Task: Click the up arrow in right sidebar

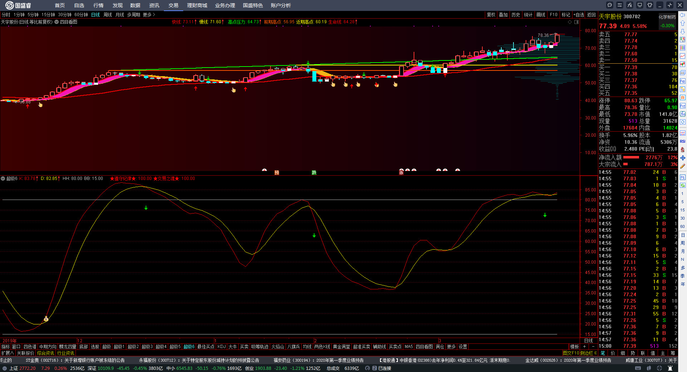Action: pos(683,23)
